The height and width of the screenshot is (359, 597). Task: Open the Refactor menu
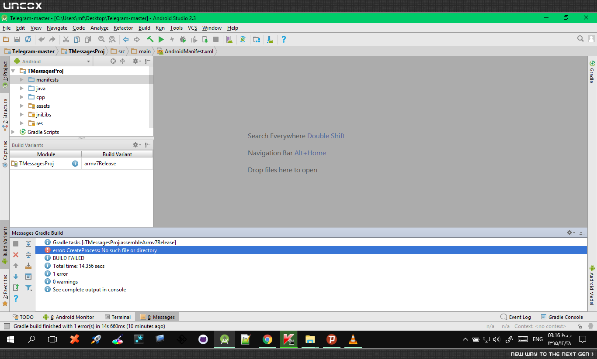point(123,28)
